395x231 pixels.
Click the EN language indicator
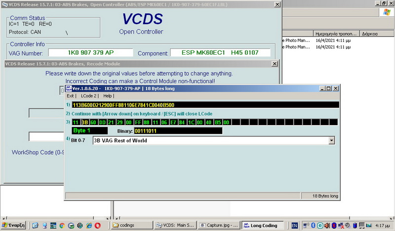point(294,226)
